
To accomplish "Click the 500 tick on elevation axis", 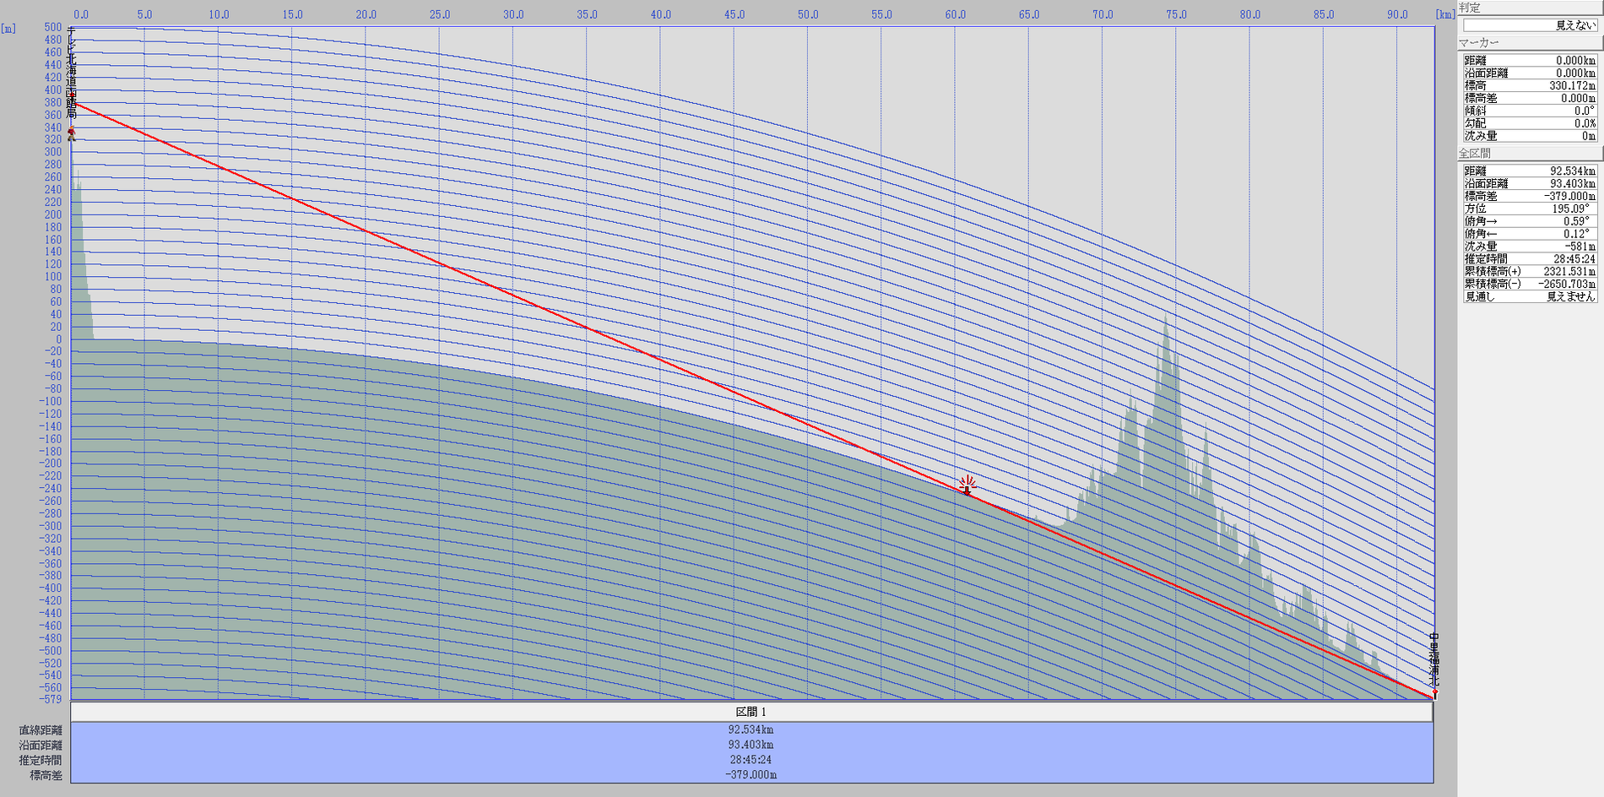I will [53, 28].
